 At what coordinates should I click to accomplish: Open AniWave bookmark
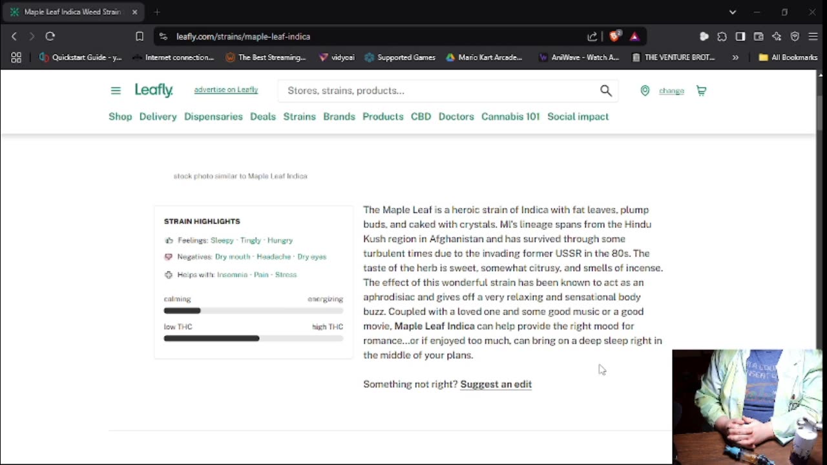coord(579,57)
